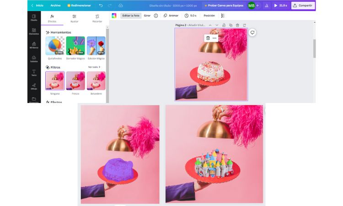Duplicate page 2 with the copy icon
Screen dimensions: 343x206
230,25
